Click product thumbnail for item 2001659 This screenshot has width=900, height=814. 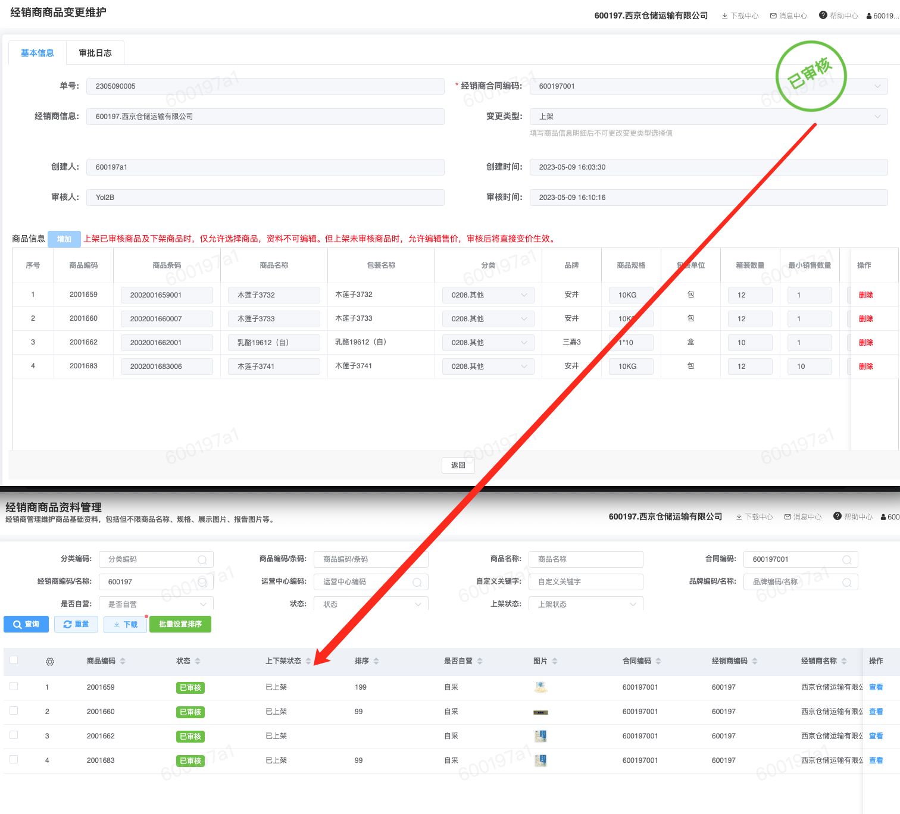(x=540, y=687)
